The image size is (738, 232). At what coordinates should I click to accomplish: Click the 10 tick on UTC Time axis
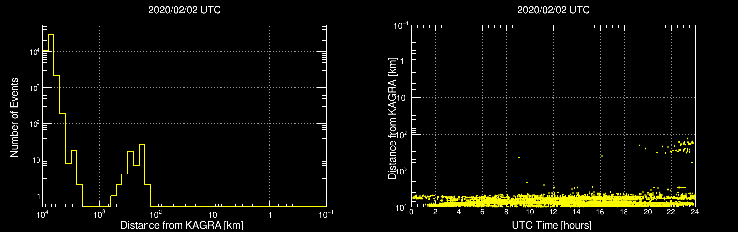(530, 212)
